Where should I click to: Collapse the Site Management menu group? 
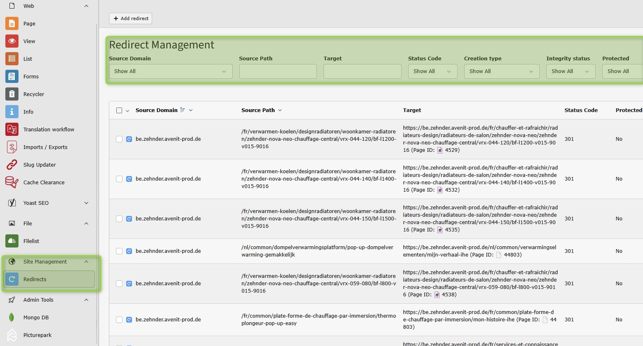pos(86,262)
